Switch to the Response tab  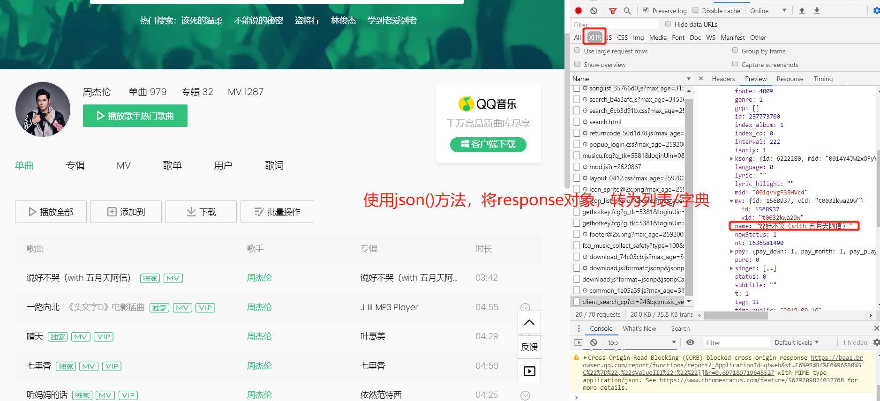(790, 79)
